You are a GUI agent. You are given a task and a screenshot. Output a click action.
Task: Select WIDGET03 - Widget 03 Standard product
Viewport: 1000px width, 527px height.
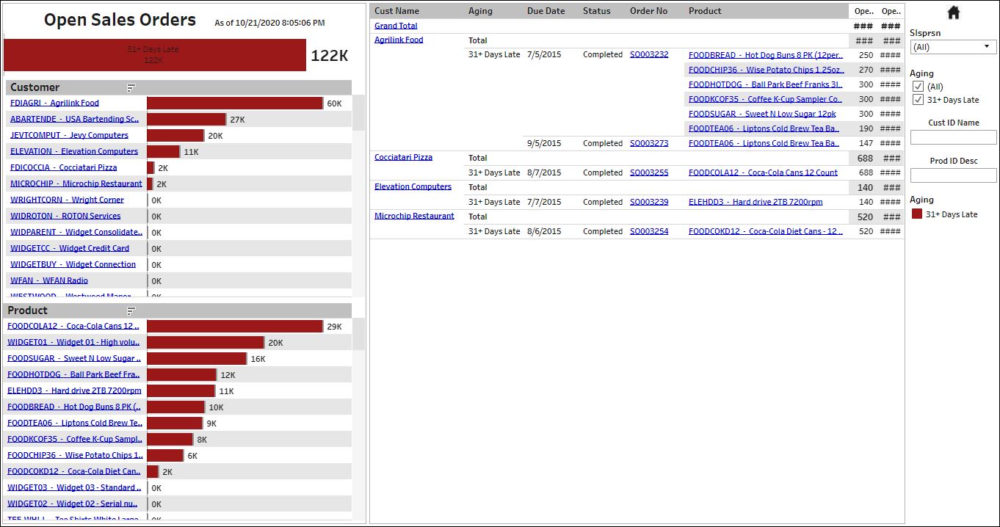click(x=74, y=487)
